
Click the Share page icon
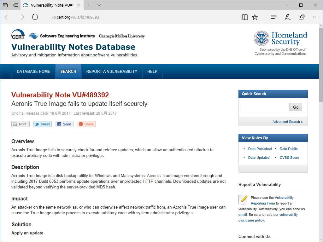pos(302,17)
